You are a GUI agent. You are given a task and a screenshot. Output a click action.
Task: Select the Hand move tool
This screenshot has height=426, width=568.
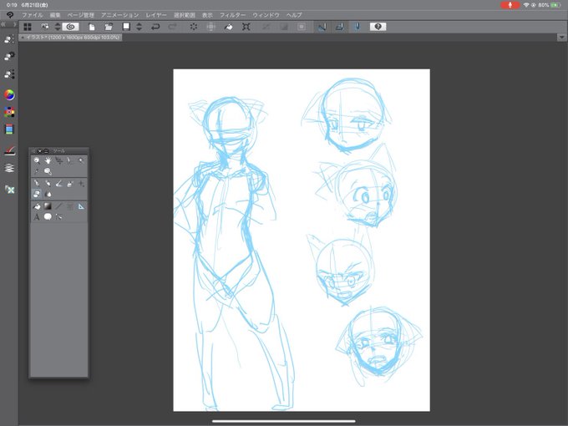48,160
